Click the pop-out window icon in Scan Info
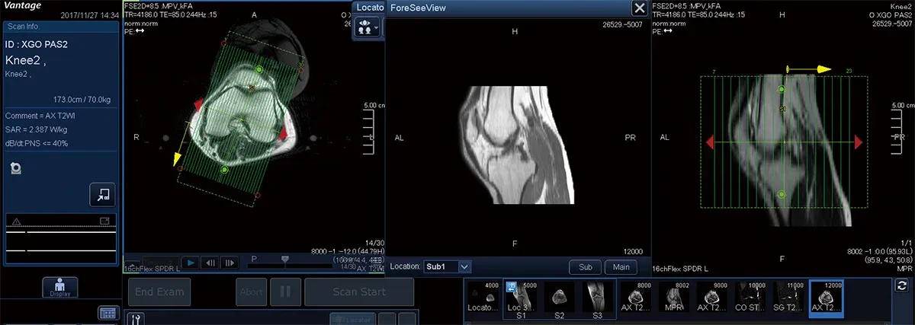This screenshot has width=915, height=325. coord(101,195)
